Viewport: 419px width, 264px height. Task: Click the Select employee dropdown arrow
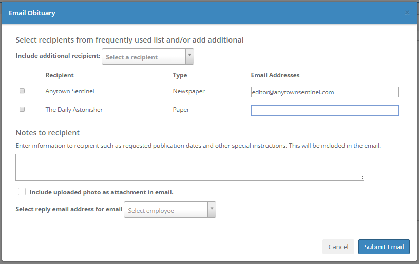tap(211, 210)
